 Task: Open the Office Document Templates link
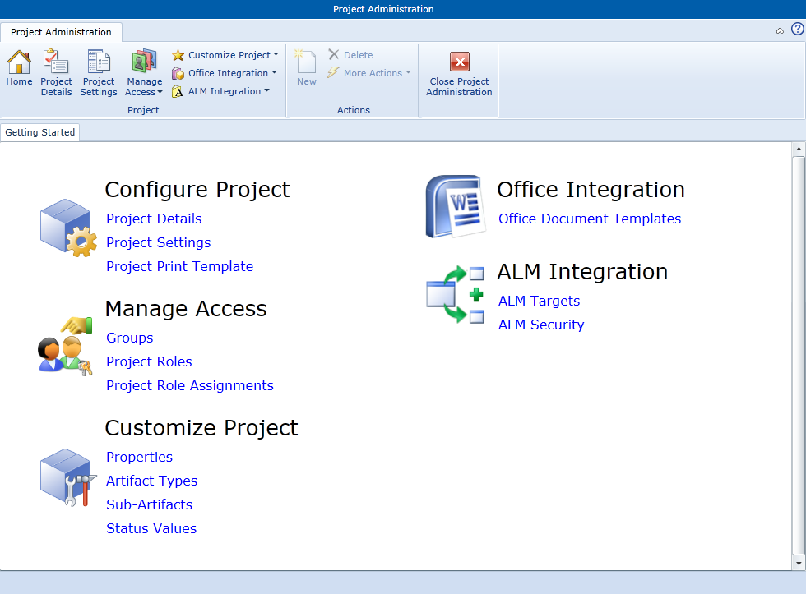click(590, 219)
